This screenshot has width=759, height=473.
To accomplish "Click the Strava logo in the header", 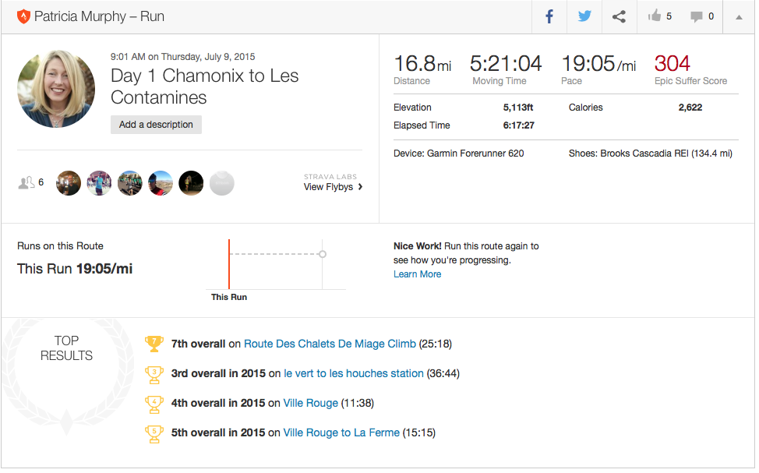I will 23,16.
